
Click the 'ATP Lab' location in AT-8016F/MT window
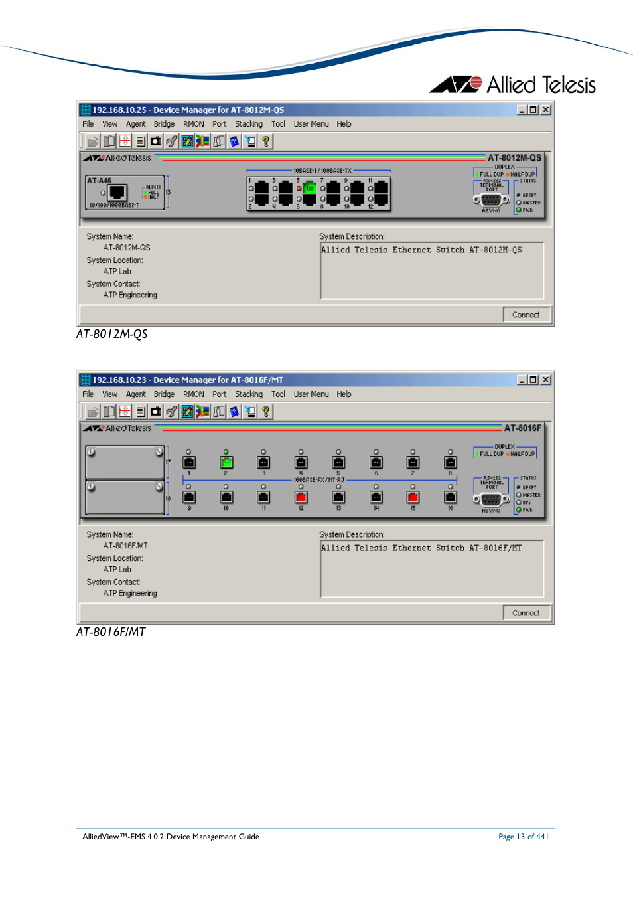click(117, 570)
